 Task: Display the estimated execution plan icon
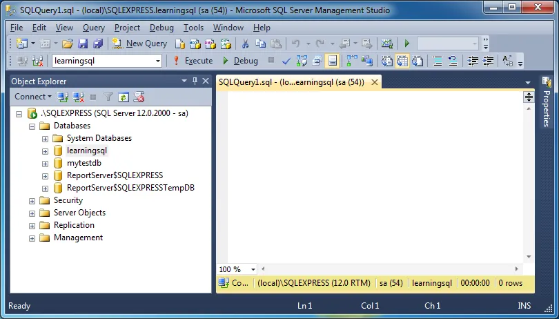pyautogui.click(x=302, y=61)
